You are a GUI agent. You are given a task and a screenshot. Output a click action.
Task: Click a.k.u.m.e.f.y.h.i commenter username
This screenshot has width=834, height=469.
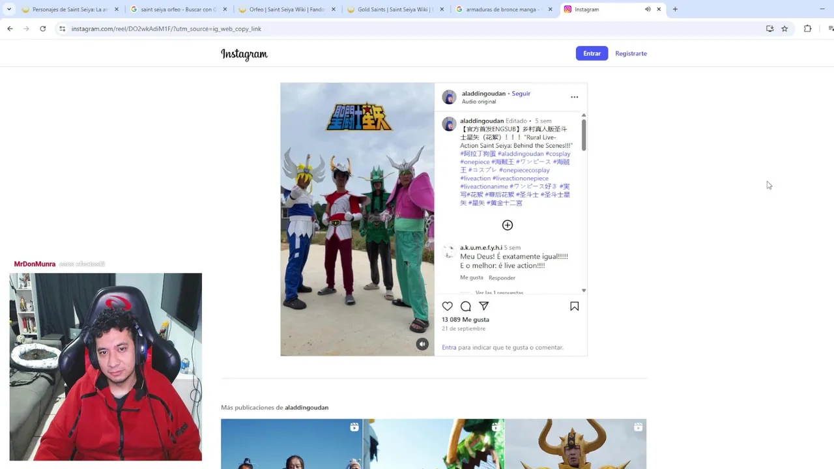[x=481, y=248]
